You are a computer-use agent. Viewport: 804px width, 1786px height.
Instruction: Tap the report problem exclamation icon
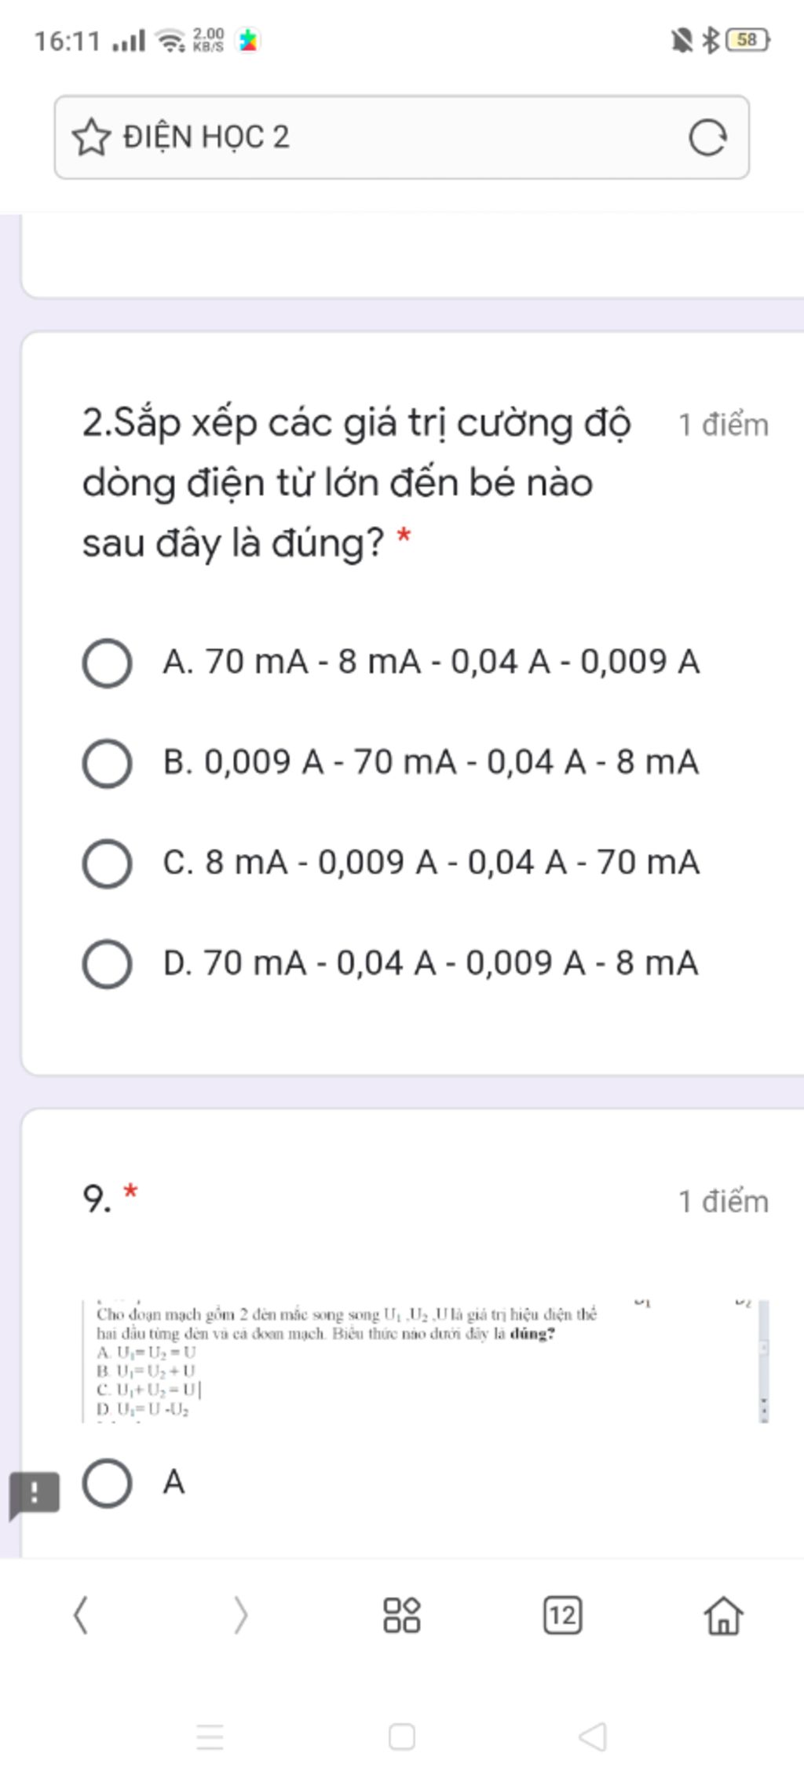click(34, 1494)
